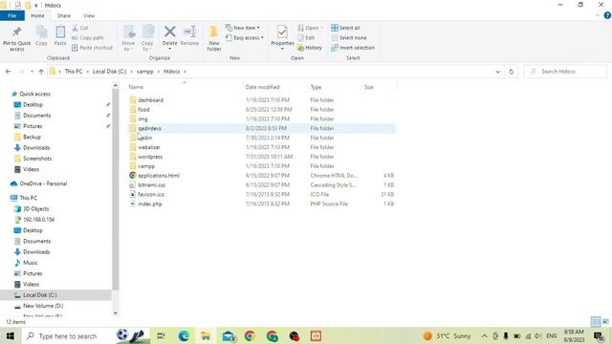
Task: Expand address bar history dropdown
Action: [x=497, y=72]
